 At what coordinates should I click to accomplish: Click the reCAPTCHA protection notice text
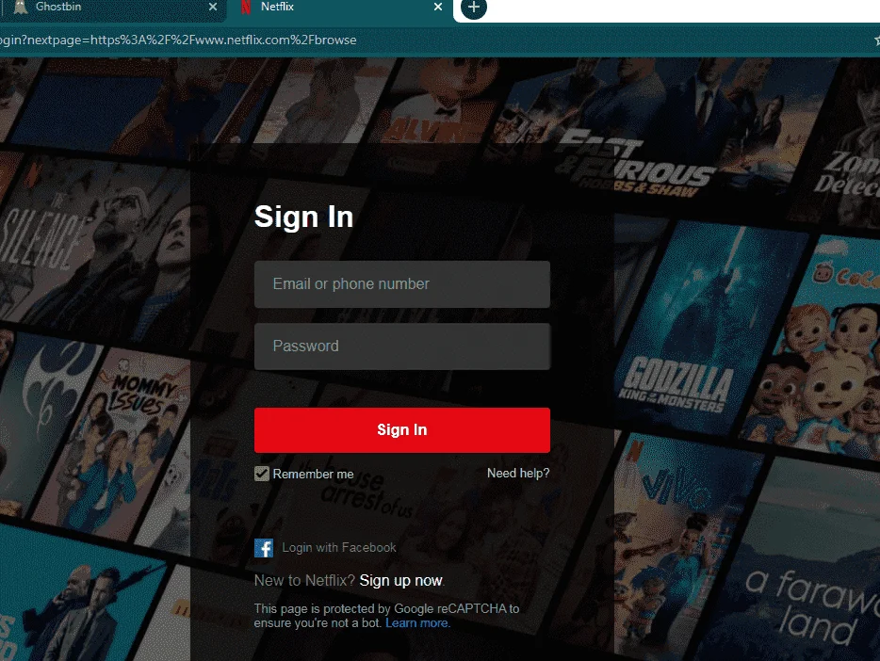(386, 616)
